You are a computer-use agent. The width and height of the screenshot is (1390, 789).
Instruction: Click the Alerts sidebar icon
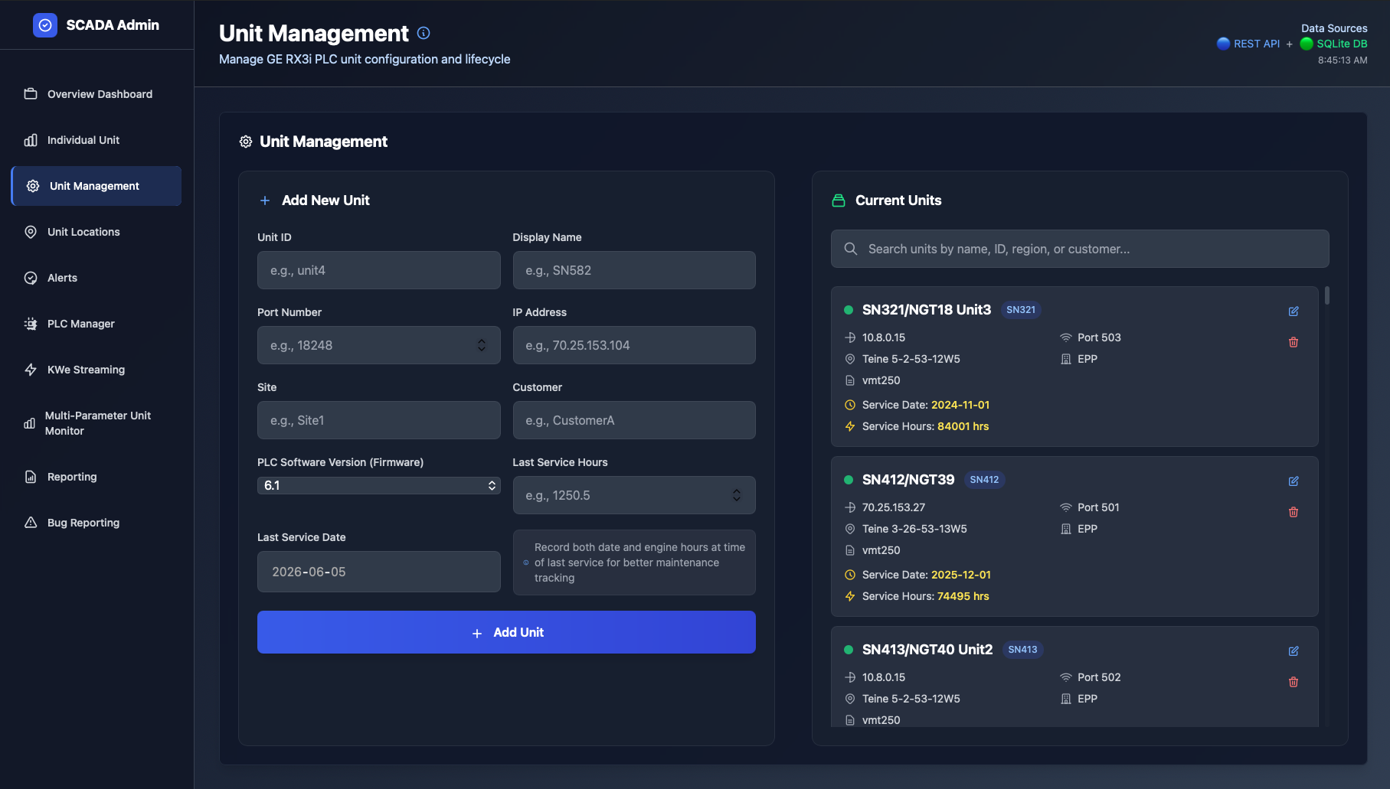point(31,278)
